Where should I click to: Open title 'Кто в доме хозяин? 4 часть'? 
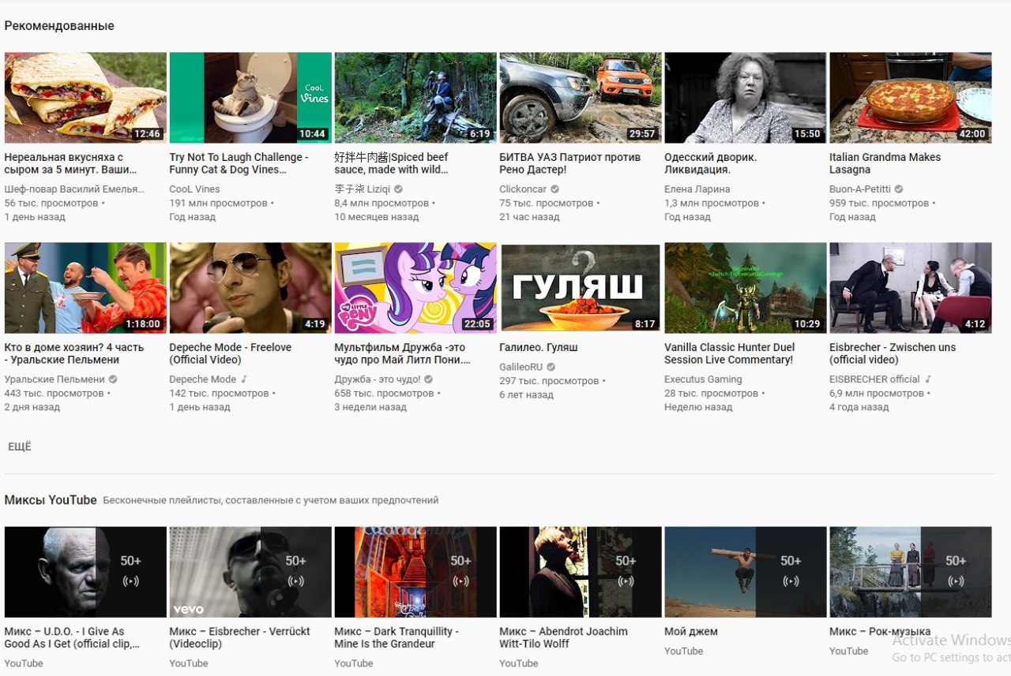point(74,353)
